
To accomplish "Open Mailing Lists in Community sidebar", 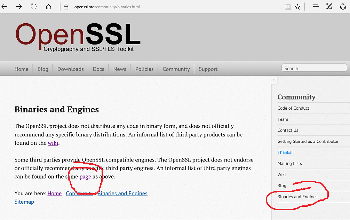I will point(289,163).
